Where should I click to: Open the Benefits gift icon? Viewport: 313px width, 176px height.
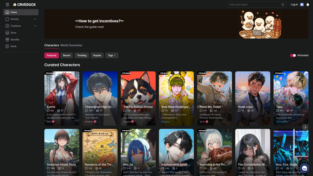7,39
